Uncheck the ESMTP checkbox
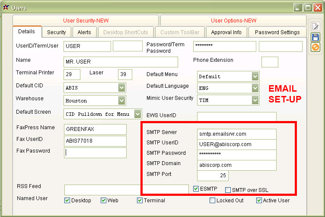 (196, 189)
